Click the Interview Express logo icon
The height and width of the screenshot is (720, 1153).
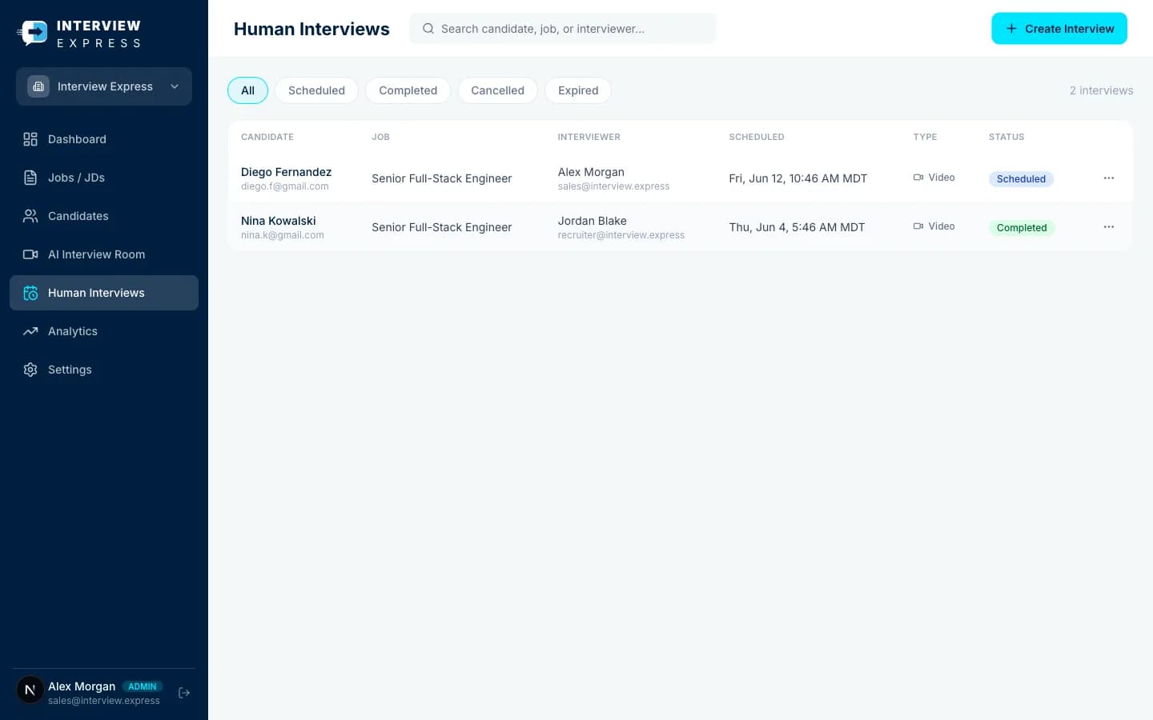32,33
